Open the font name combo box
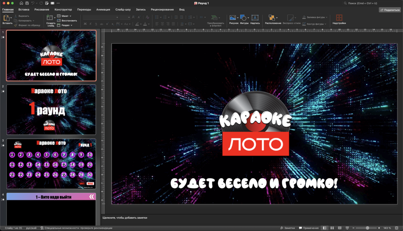Screen dimensions: 403x231 point(101,17)
